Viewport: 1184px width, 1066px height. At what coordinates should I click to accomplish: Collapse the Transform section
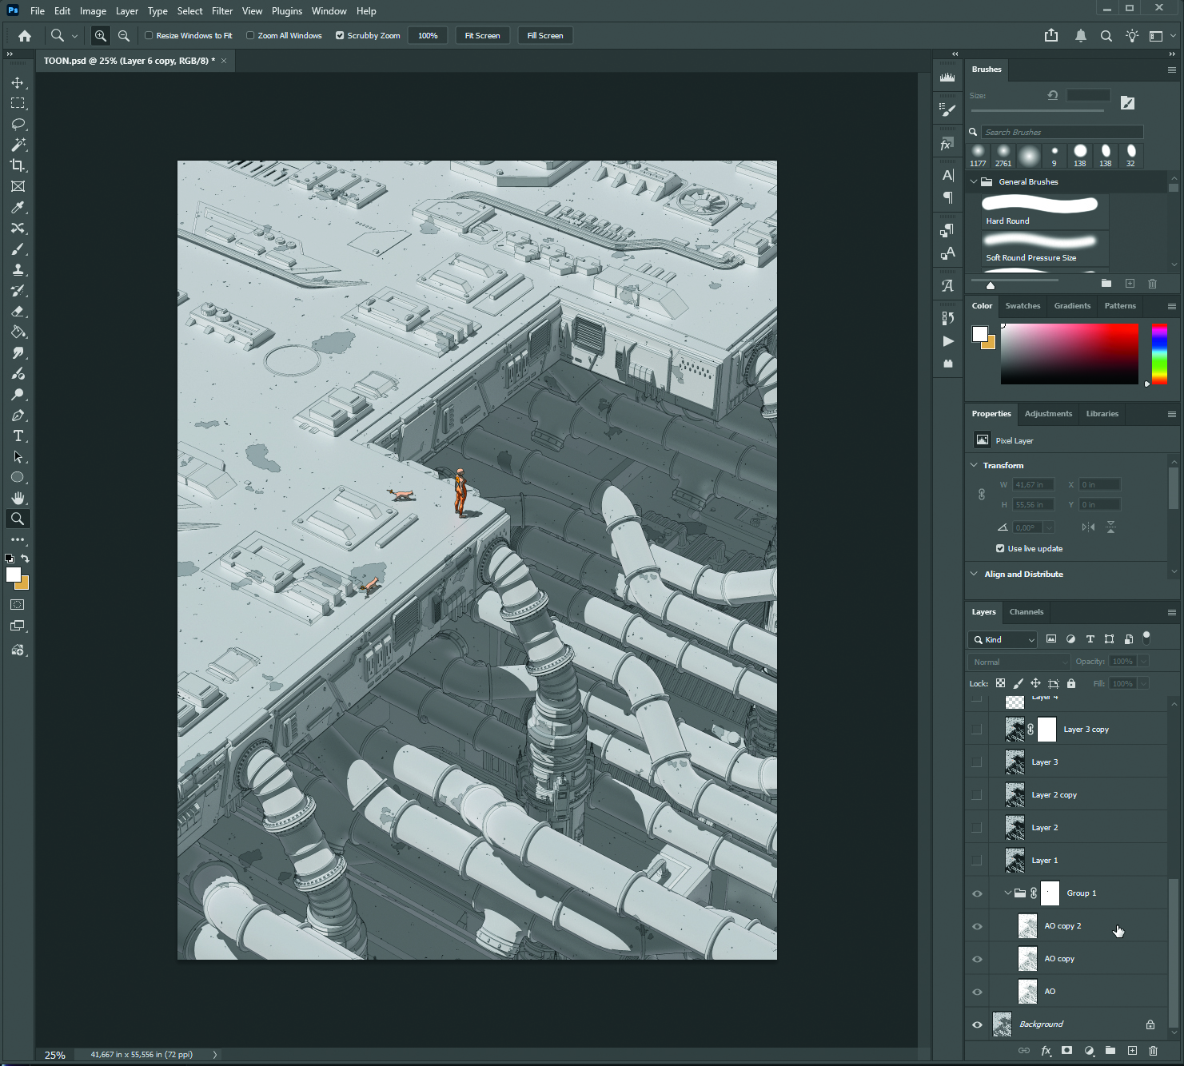974,465
